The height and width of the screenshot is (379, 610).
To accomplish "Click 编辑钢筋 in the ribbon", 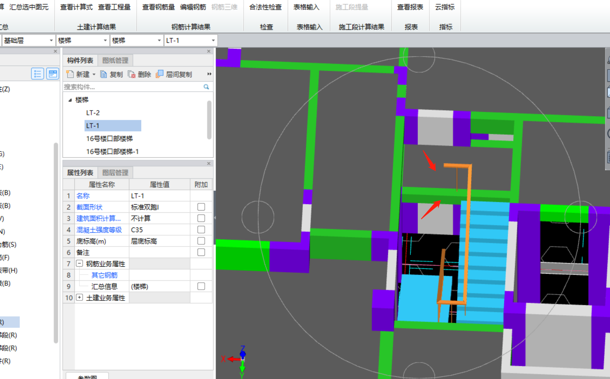I will pos(193,7).
